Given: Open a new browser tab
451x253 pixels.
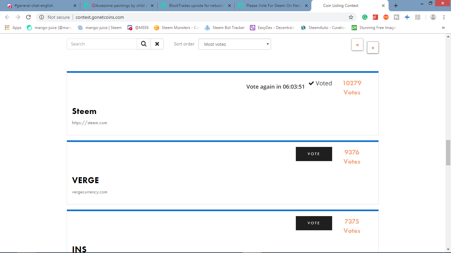Looking at the screenshot, I should pyautogui.click(x=396, y=6).
